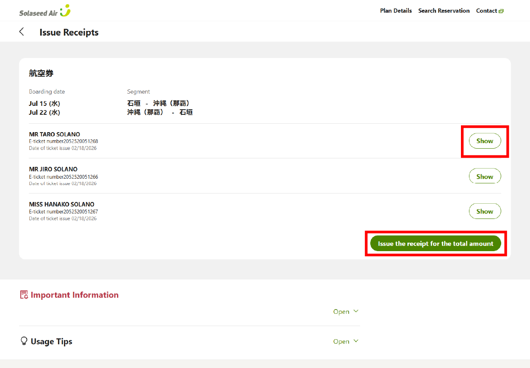Show receipt for MR JIRO SOLANO

click(x=485, y=177)
